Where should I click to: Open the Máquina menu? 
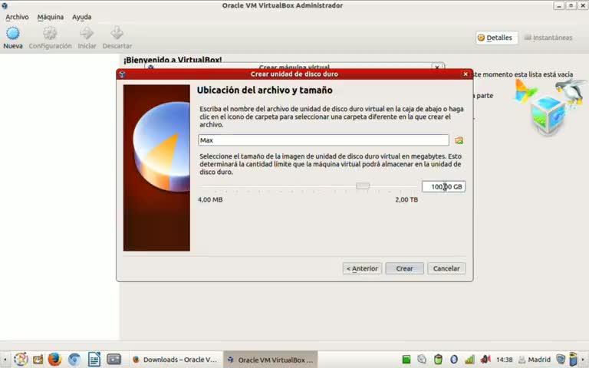[51, 17]
